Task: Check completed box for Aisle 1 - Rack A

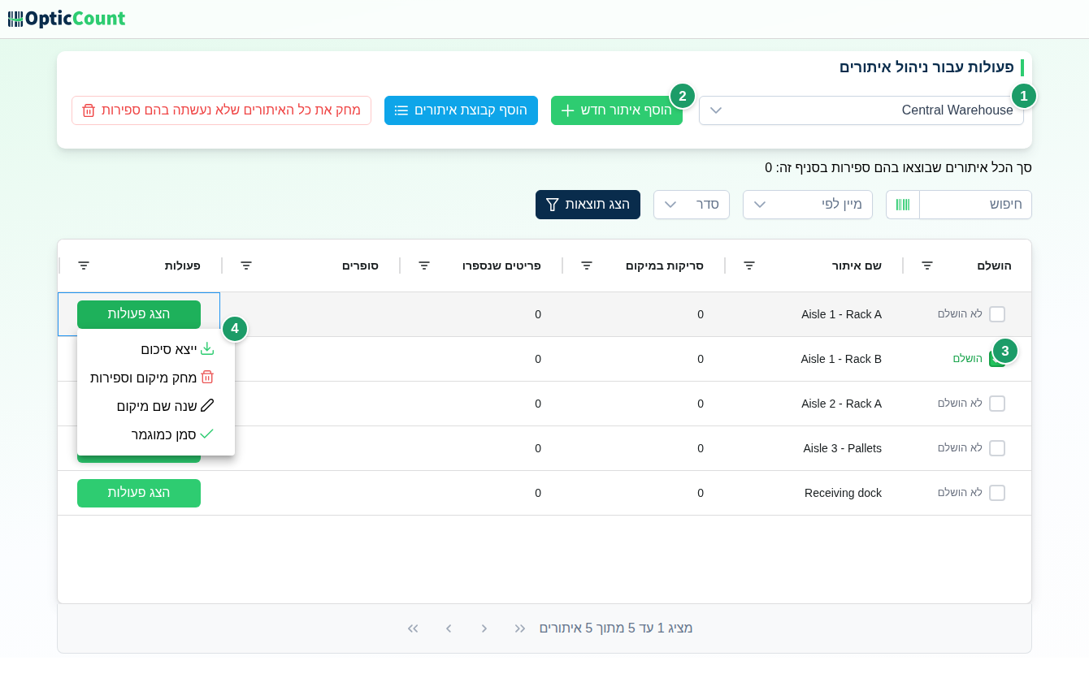Action: (x=997, y=314)
